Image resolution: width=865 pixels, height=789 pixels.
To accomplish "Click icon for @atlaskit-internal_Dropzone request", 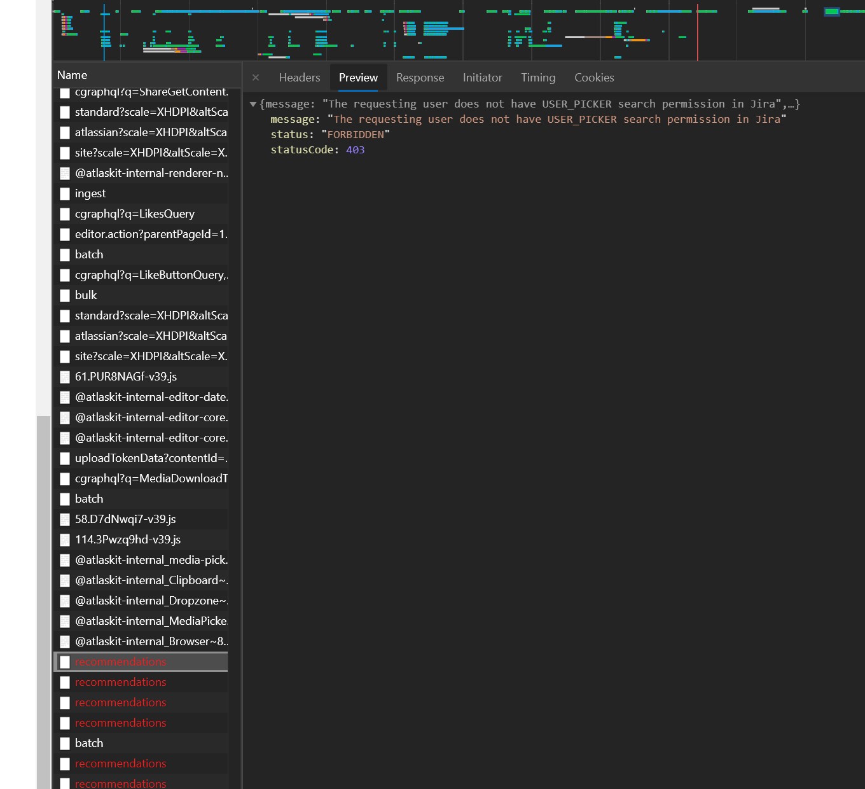I will click(x=65, y=601).
